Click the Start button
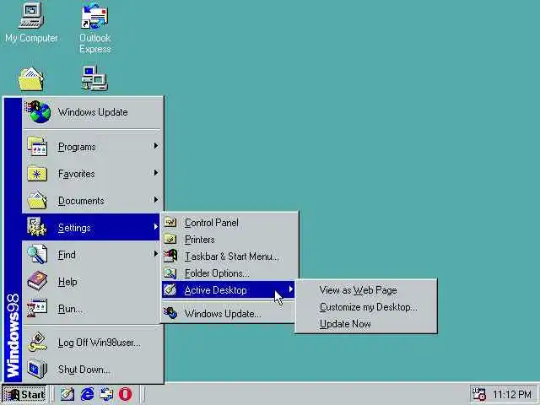The height and width of the screenshot is (405, 540). 24,394
